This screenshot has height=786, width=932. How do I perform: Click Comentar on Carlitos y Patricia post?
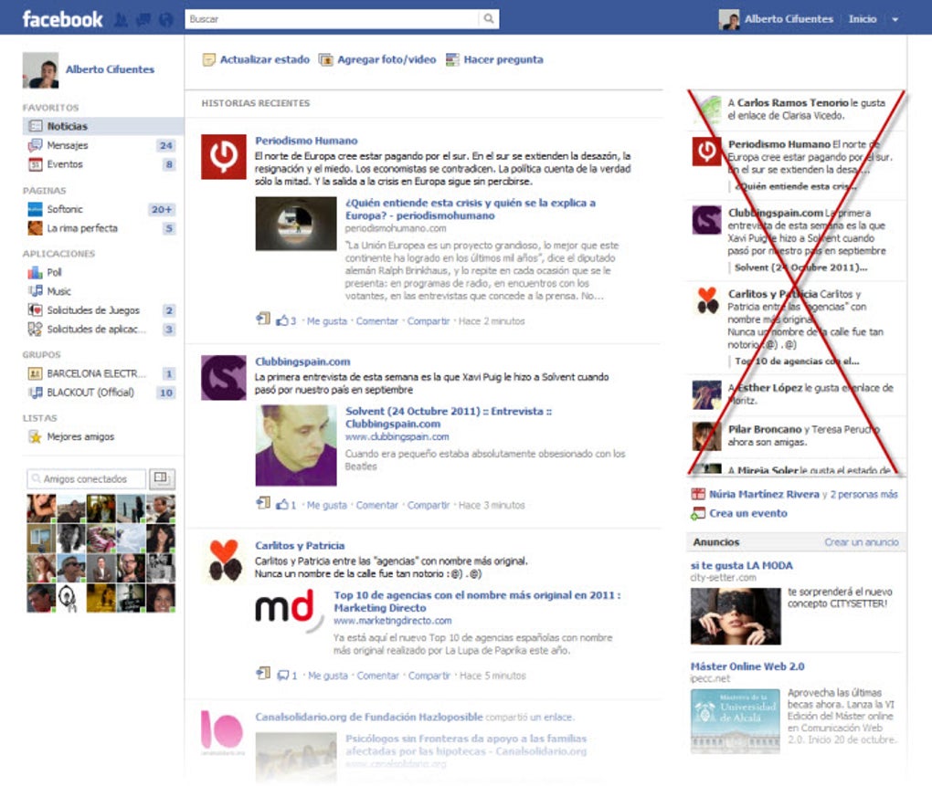coord(378,676)
